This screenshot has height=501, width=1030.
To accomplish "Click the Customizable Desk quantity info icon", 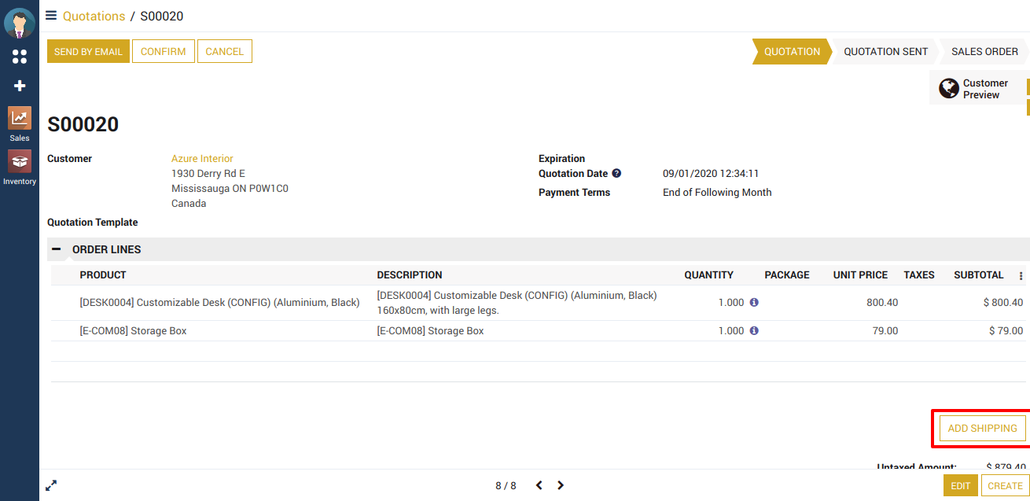I will [x=754, y=303].
